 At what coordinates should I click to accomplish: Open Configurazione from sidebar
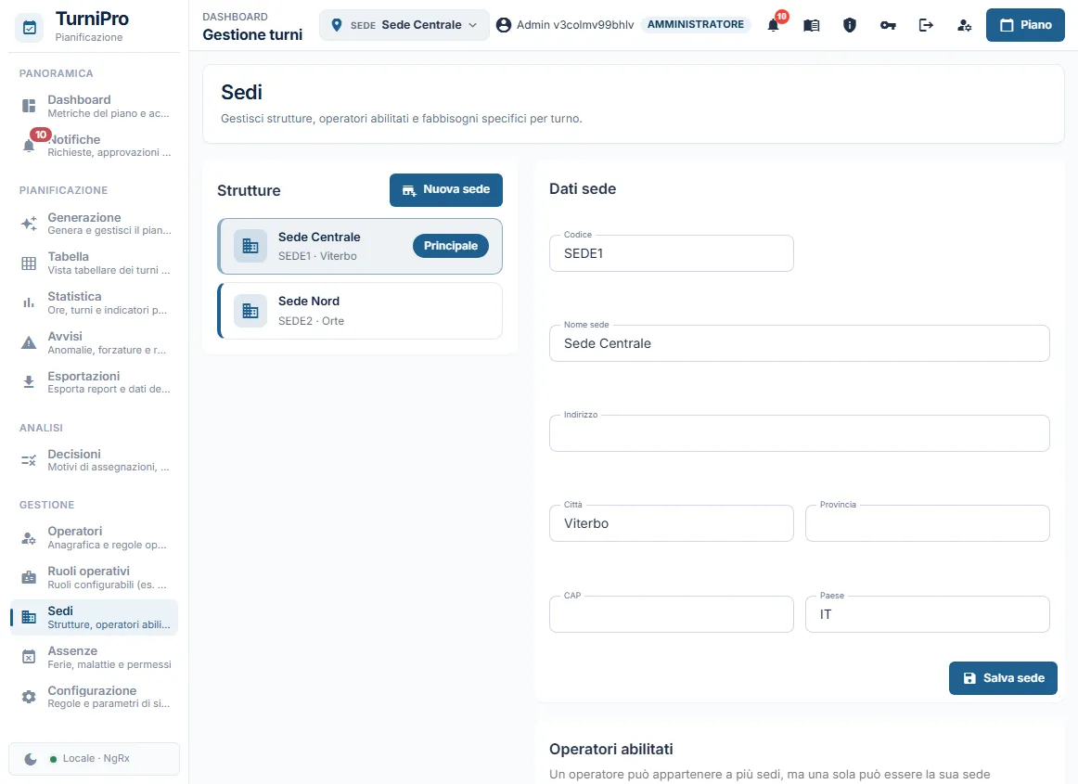pyautogui.click(x=95, y=697)
